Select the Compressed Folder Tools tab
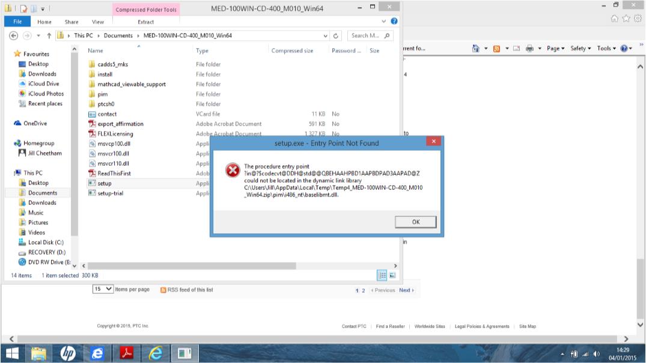Image resolution: width=646 pixels, height=363 pixels. 146,10
